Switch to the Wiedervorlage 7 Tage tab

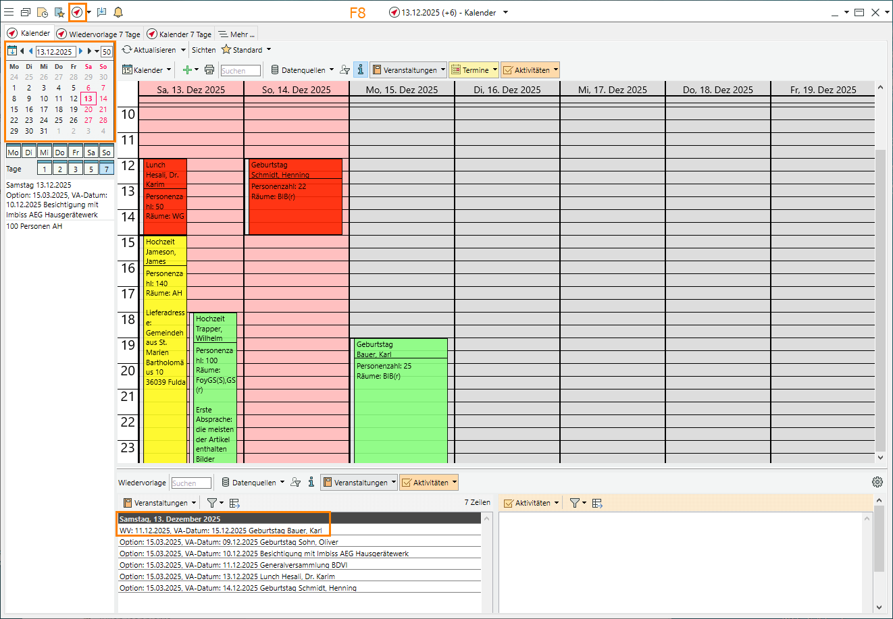[99, 34]
